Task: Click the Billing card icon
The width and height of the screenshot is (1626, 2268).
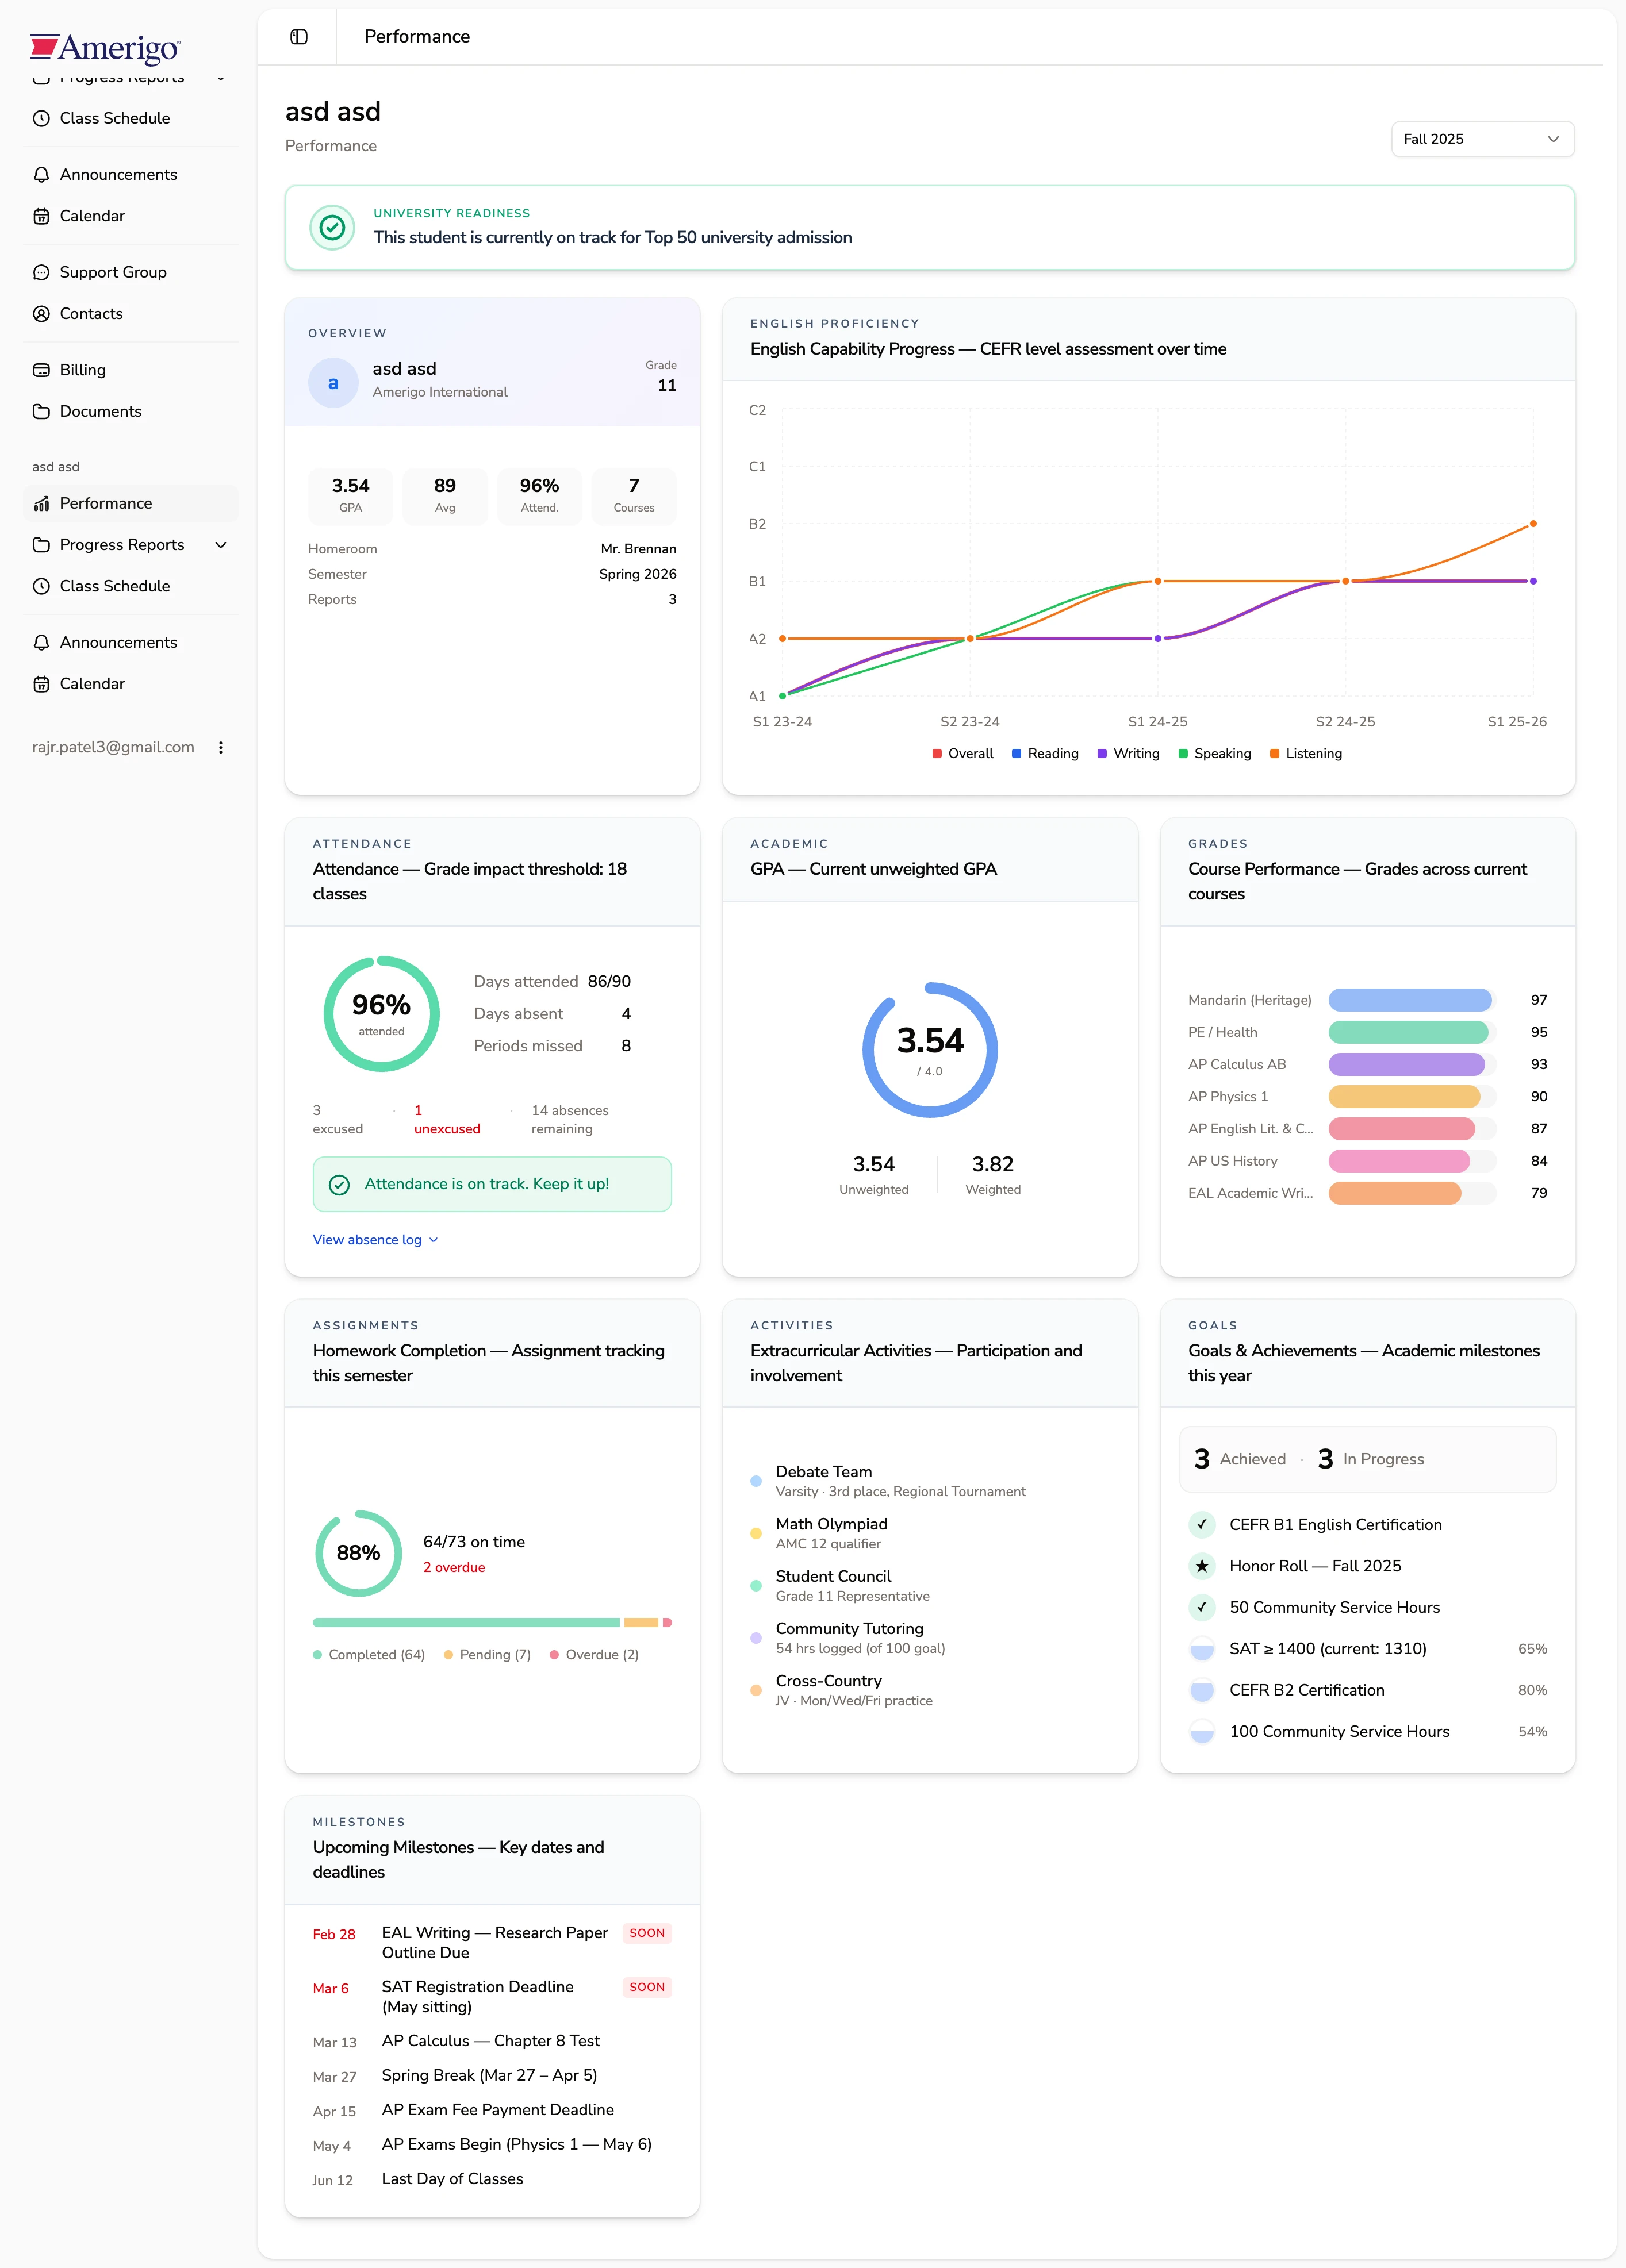Action: pos(41,370)
